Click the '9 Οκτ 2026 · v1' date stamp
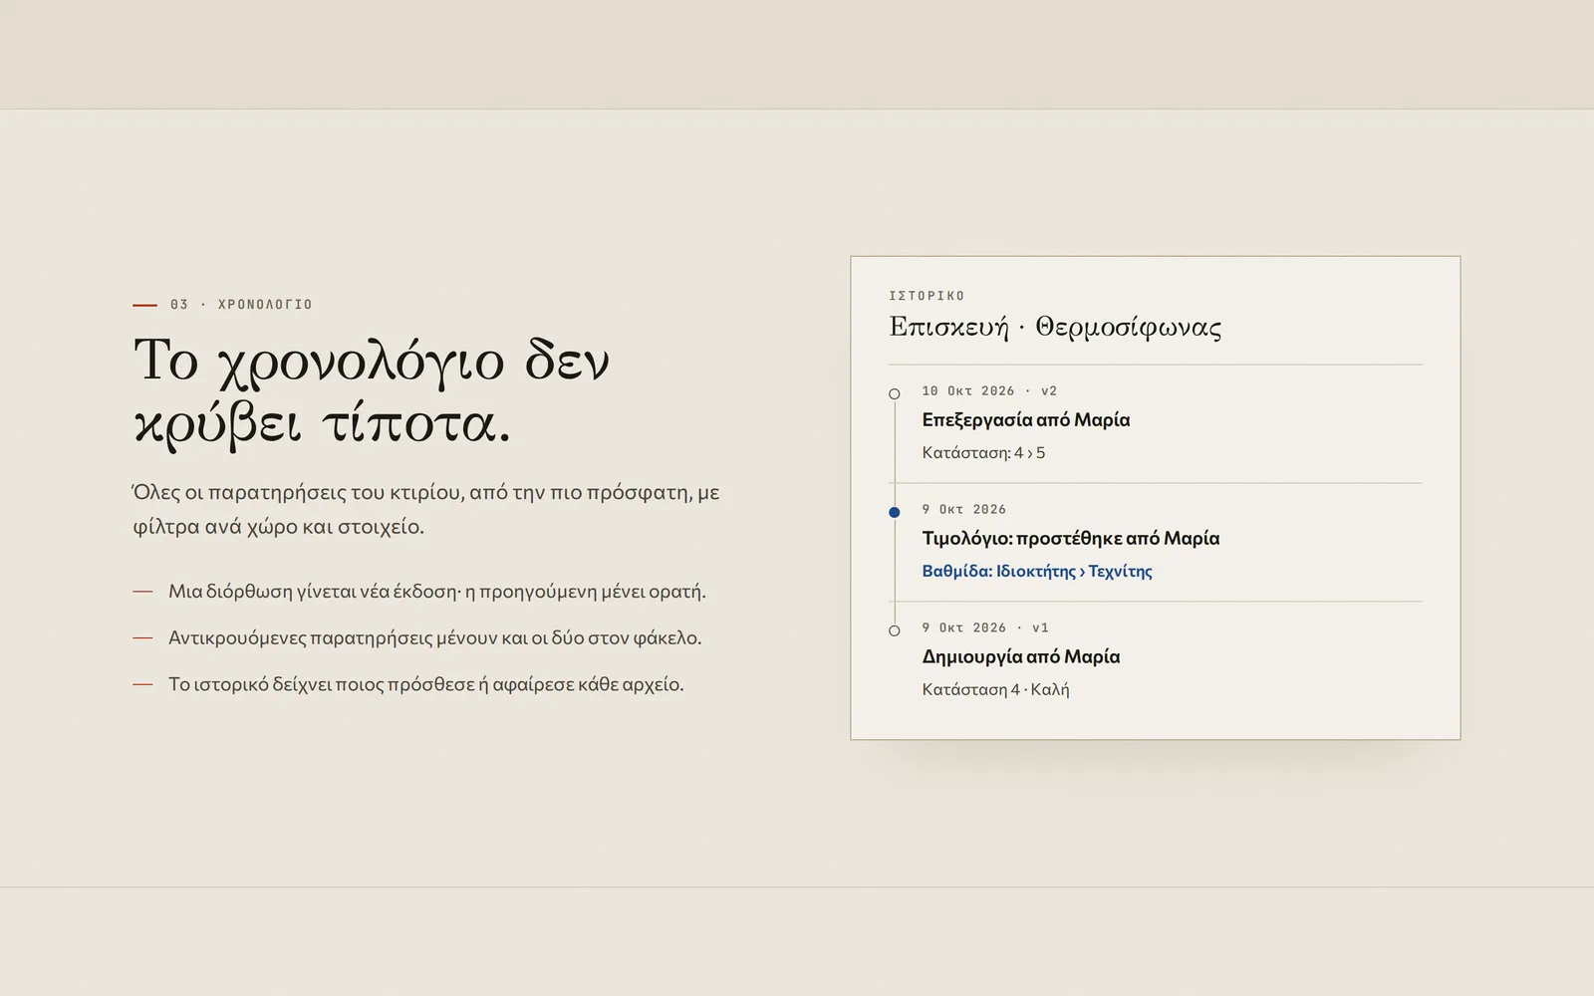This screenshot has height=996, width=1594. pos(985,628)
